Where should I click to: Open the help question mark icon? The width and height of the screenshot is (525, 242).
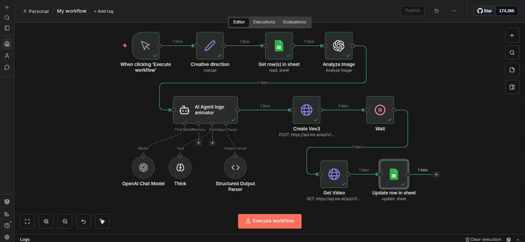click(7, 226)
